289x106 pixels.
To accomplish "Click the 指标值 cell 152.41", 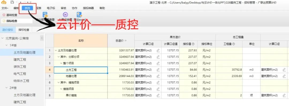I will [x=188, y=76].
